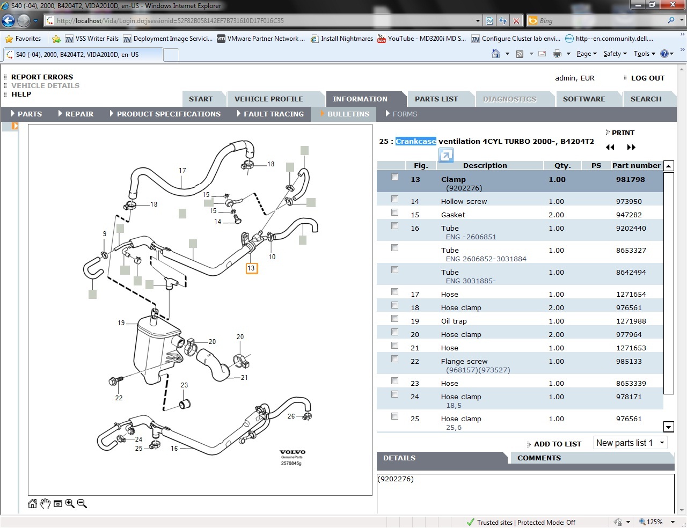Click the printer icon in command bar

557,54
